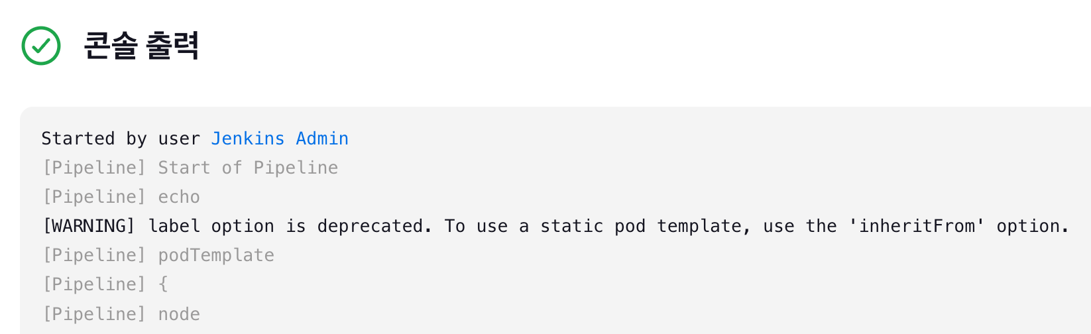Click the word 'Admin' in the user link
Image resolution: width=1091 pixels, height=334 pixels.
(x=322, y=139)
